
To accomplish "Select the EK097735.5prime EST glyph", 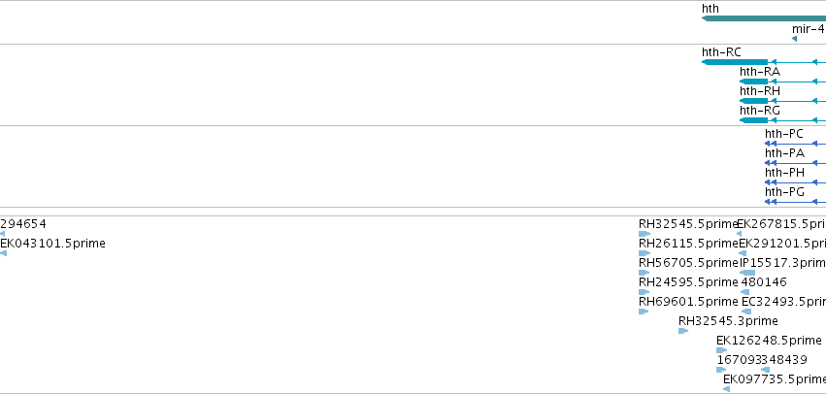I will (726, 389).
